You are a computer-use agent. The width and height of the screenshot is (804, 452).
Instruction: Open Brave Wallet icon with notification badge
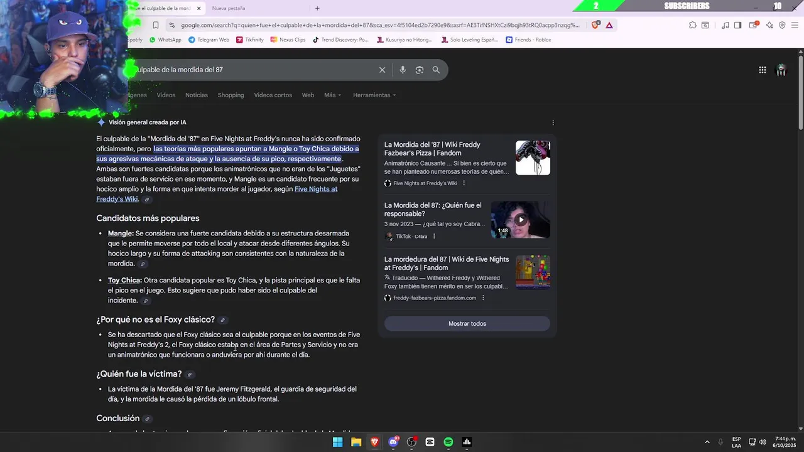click(x=753, y=25)
